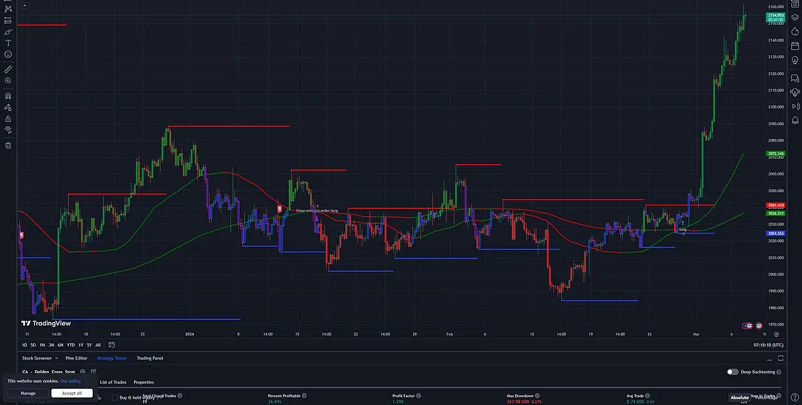Open the Notifications bell icon

[x=795, y=120]
